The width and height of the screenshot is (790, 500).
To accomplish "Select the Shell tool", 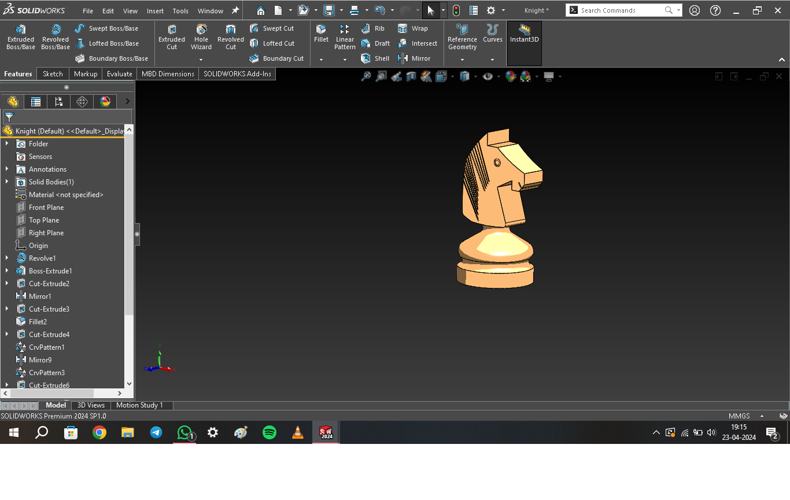I will pyautogui.click(x=375, y=58).
